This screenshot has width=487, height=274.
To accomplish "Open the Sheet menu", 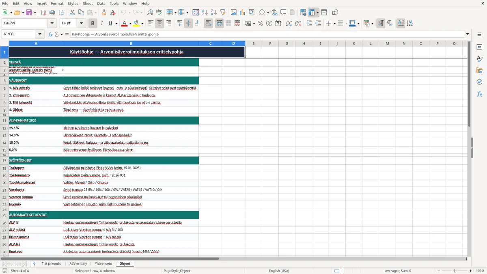I will [88, 3].
